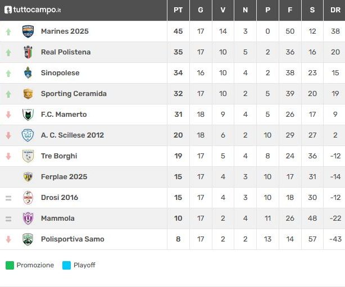Click the F.C. Mamerto team badge
The image size is (345, 287).
tap(28, 115)
